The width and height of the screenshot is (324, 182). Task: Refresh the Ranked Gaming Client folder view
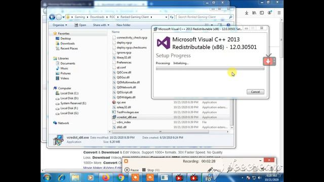(x=172, y=17)
